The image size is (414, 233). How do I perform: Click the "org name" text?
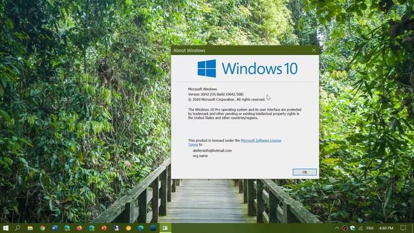coord(200,156)
